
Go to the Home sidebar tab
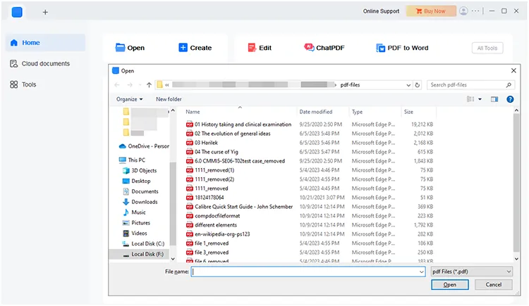(45, 43)
